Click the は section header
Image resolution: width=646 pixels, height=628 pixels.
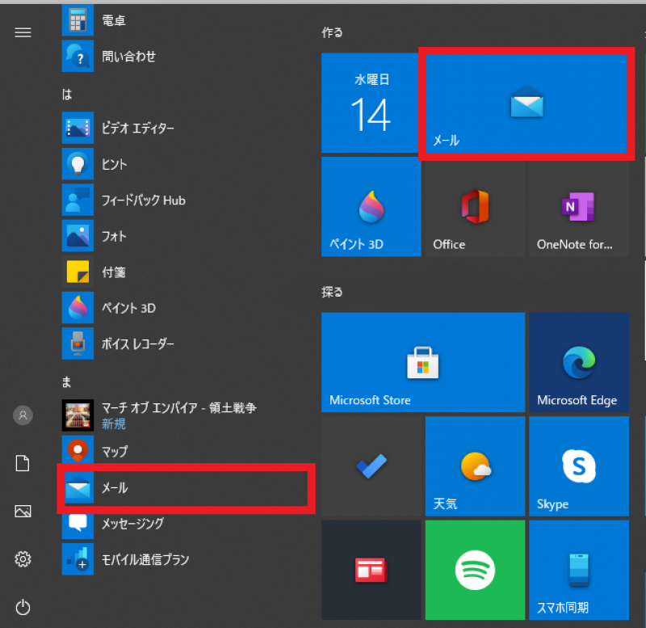click(68, 94)
